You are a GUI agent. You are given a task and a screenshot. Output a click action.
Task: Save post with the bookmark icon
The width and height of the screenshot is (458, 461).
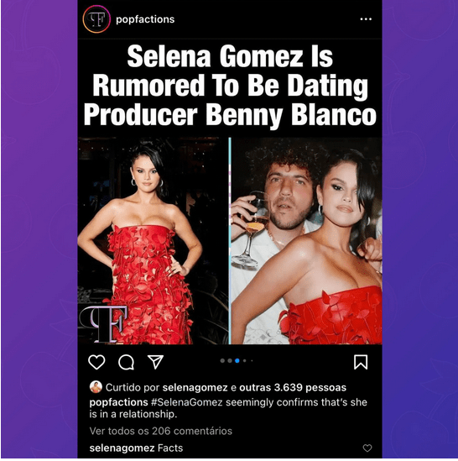coord(361,362)
